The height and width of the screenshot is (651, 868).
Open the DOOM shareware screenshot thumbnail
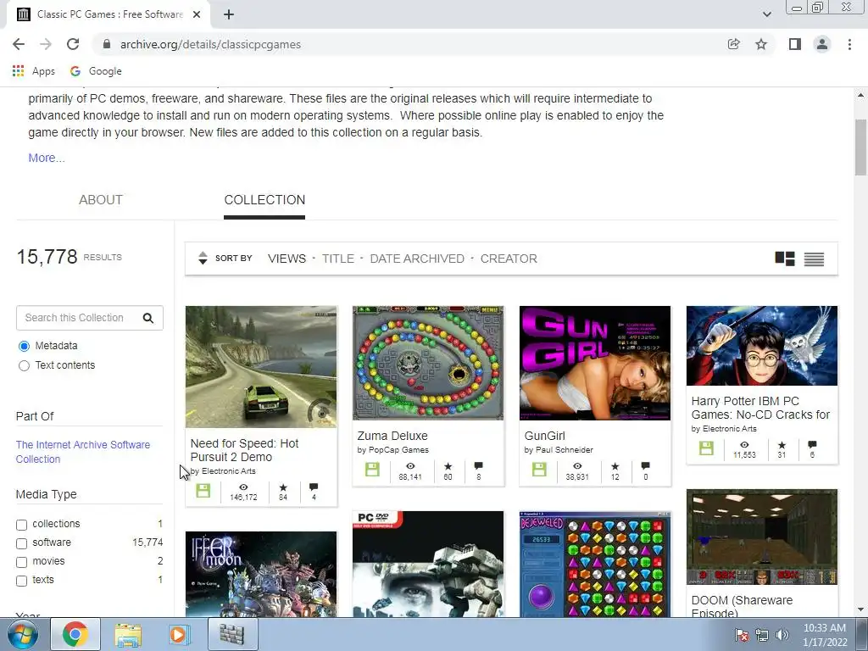(762, 537)
